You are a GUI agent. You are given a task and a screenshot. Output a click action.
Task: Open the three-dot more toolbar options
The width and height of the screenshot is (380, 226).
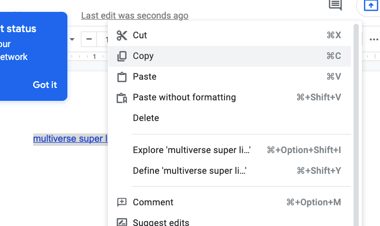[x=374, y=39]
